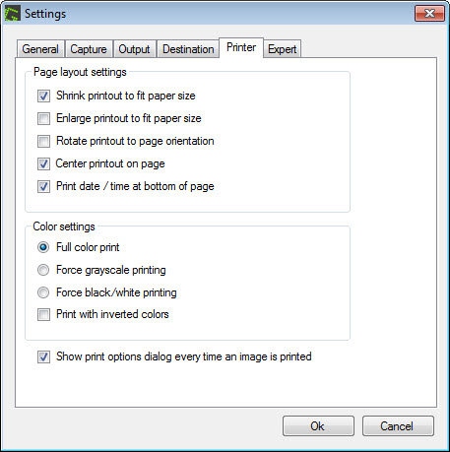
Task: Switch to the General tab
Action: point(40,49)
